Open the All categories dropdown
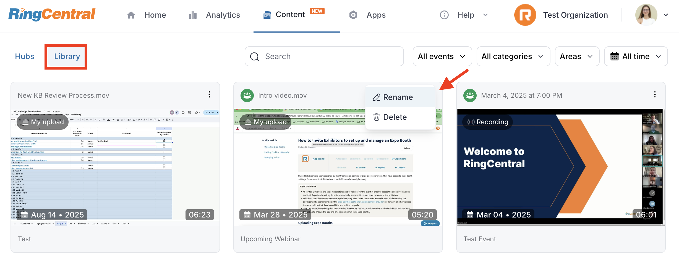Viewport: 679px width, 260px height. pyautogui.click(x=513, y=56)
